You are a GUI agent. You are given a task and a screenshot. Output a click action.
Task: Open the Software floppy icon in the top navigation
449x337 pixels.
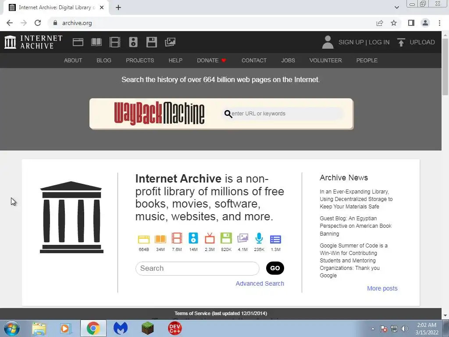coord(151,42)
